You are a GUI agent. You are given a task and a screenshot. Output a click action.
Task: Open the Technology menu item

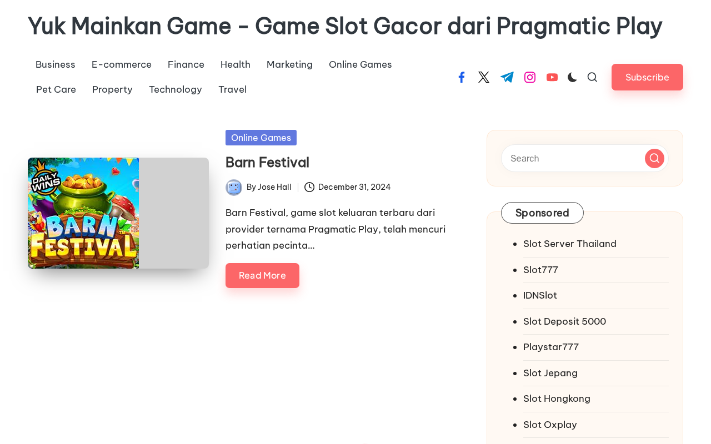click(176, 89)
